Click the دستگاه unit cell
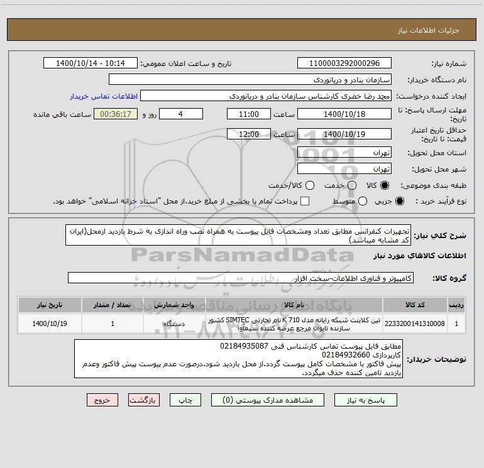The width and height of the screenshot is (484, 468). 174,324
